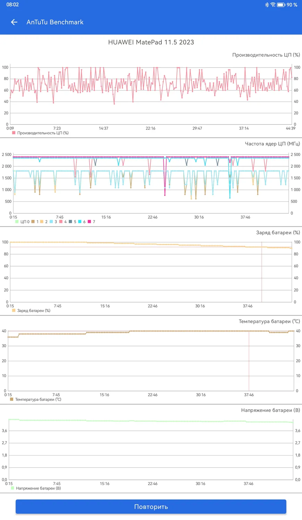The width and height of the screenshot is (302, 520).
Task: Select core 4 pink legend swatch
Action: coord(61,222)
